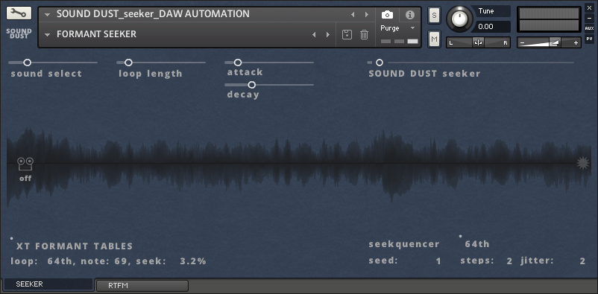Click the steps value 2
Viewport: 598px width, 294px height.
click(509, 261)
